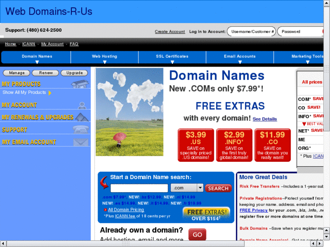Screen dimensions: 330x247
Task: Open the All Domain Pricing link
Action: click(126, 209)
